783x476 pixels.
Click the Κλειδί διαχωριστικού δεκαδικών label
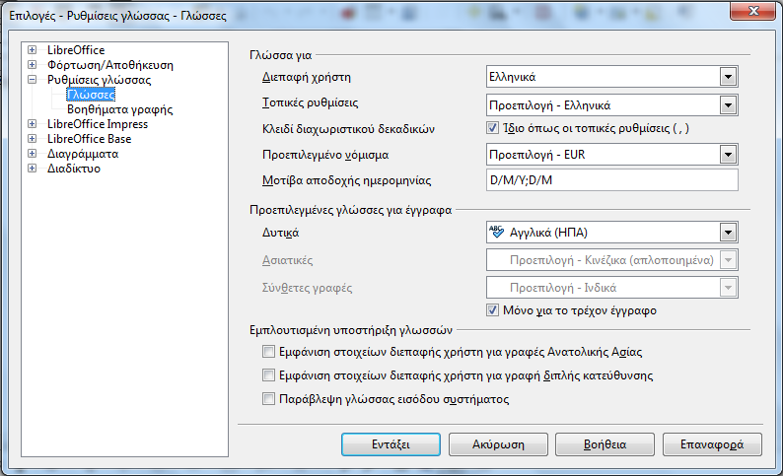pyautogui.click(x=348, y=129)
